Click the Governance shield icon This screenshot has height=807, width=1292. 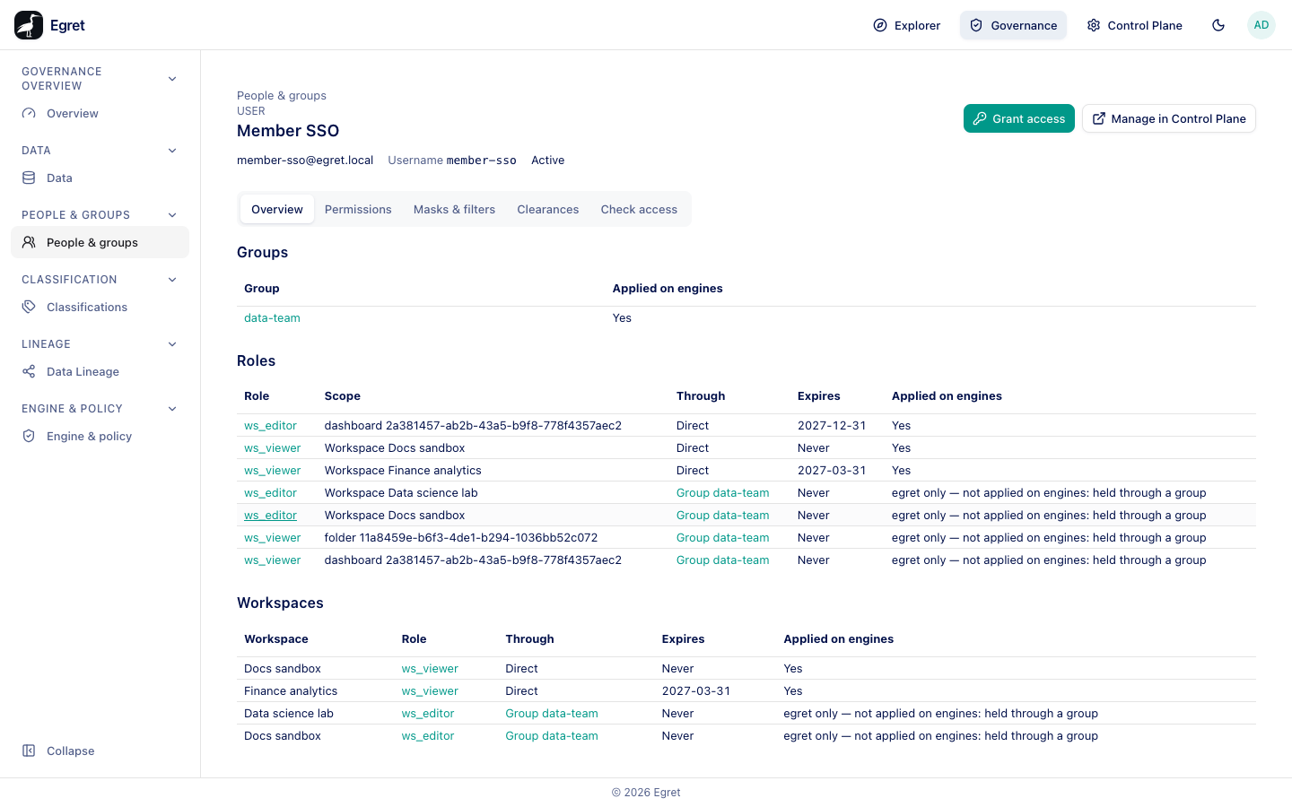(976, 25)
